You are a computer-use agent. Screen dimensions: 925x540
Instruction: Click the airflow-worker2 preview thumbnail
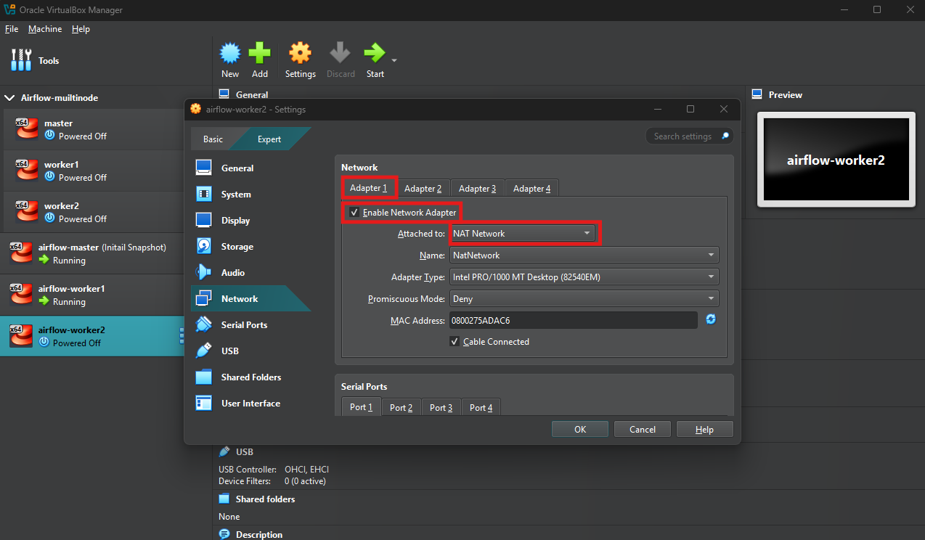coord(836,160)
